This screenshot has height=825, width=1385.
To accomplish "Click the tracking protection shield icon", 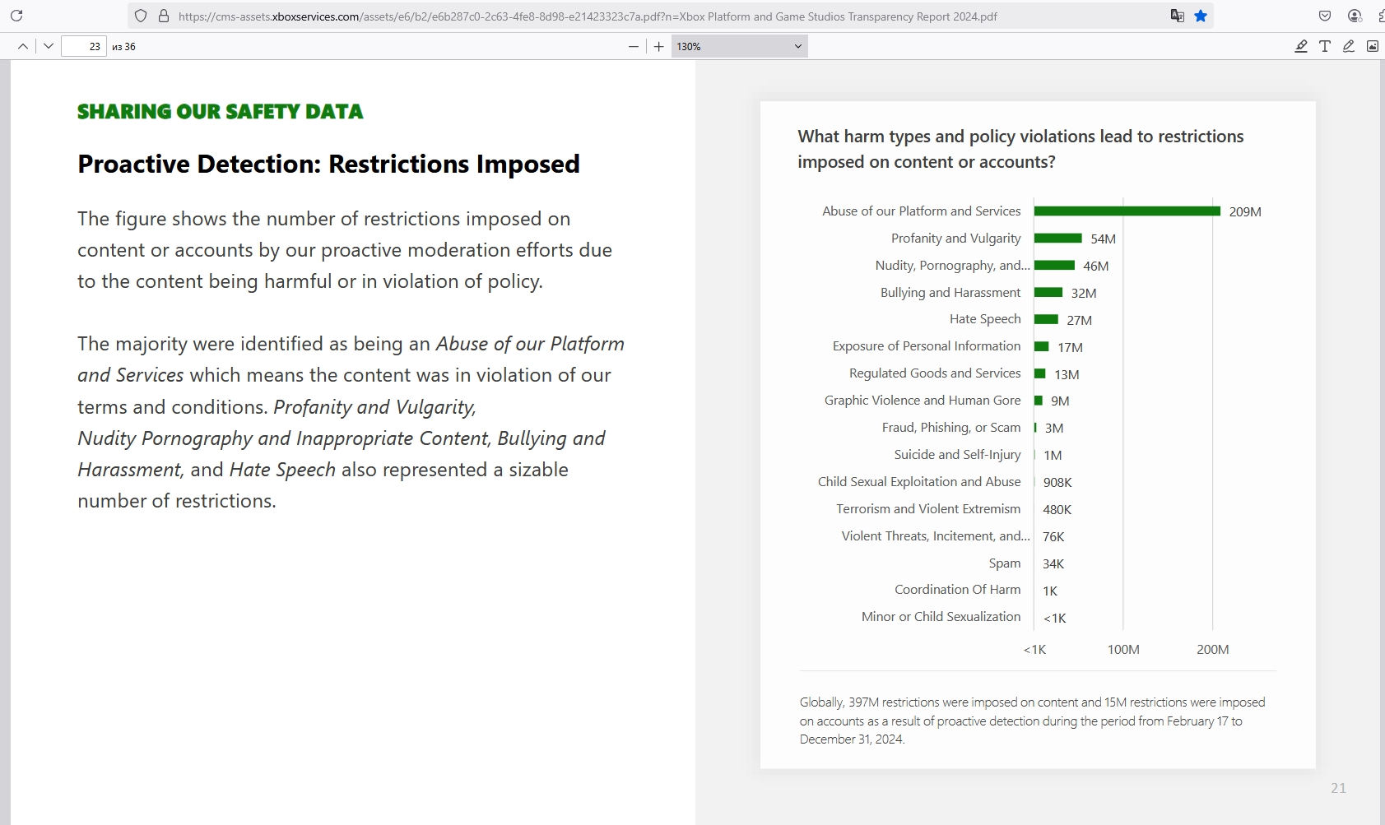I will point(141,16).
